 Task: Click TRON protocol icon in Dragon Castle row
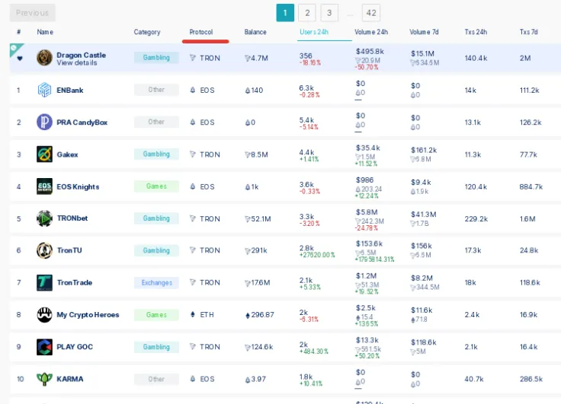click(193, 58)
